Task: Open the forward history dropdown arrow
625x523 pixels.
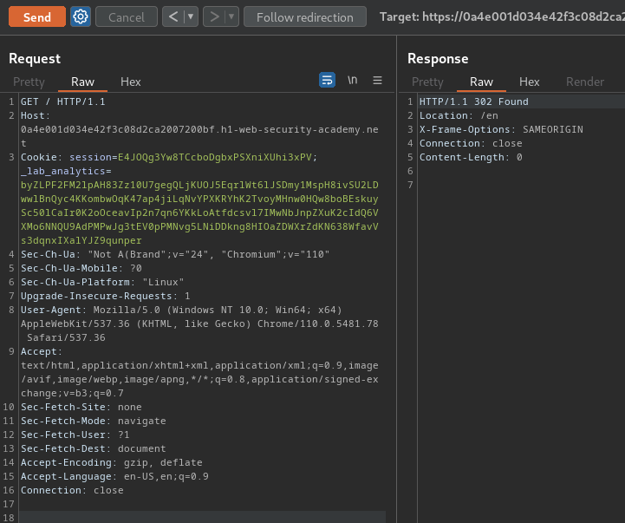Action: (231, 16)
